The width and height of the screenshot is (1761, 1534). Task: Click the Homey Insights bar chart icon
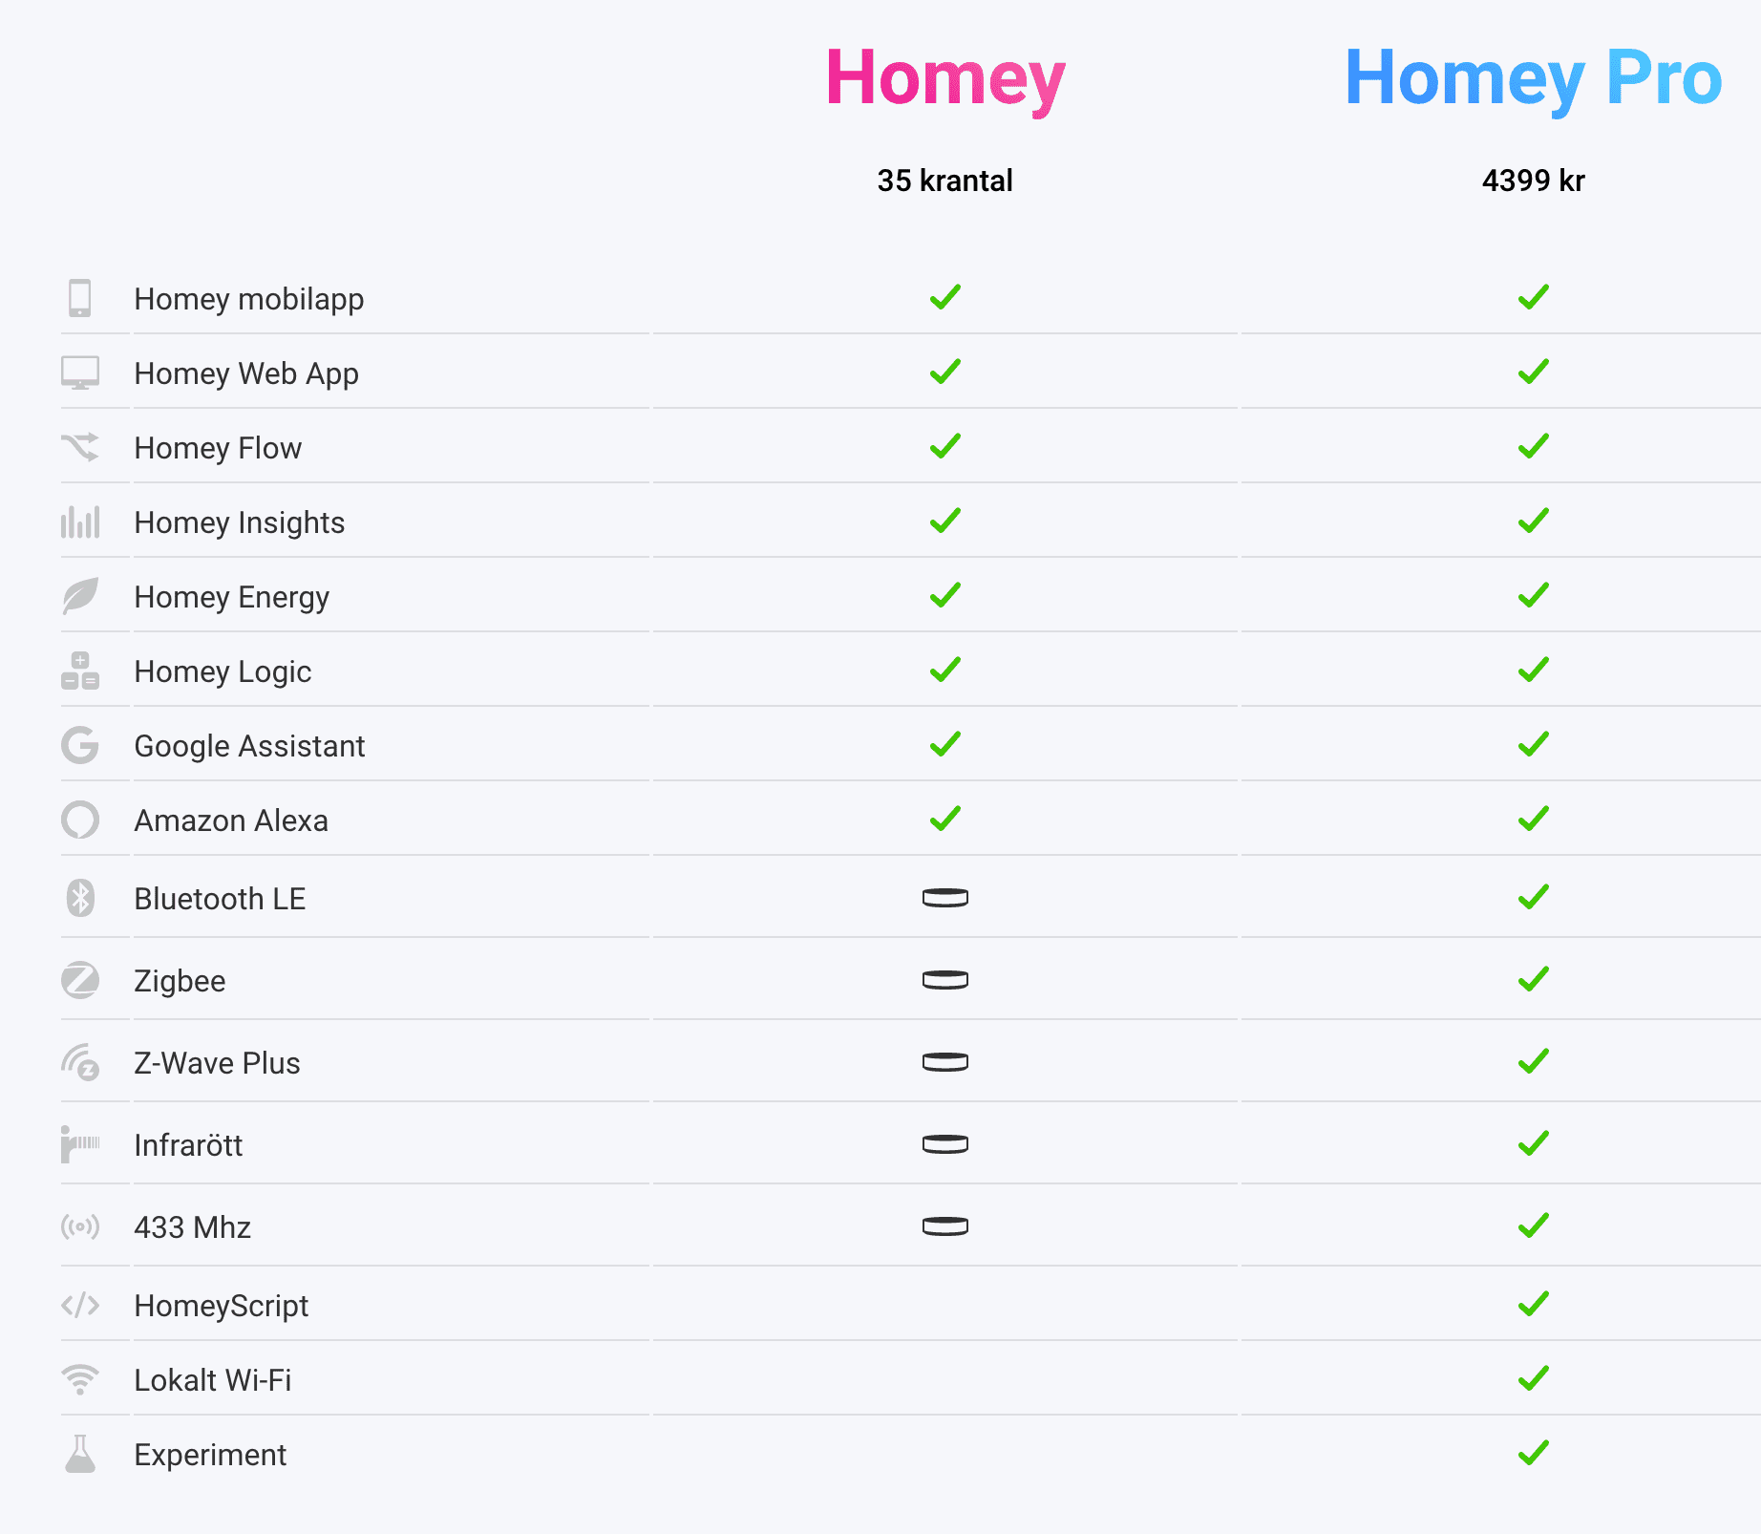click(x=80, y=522)
